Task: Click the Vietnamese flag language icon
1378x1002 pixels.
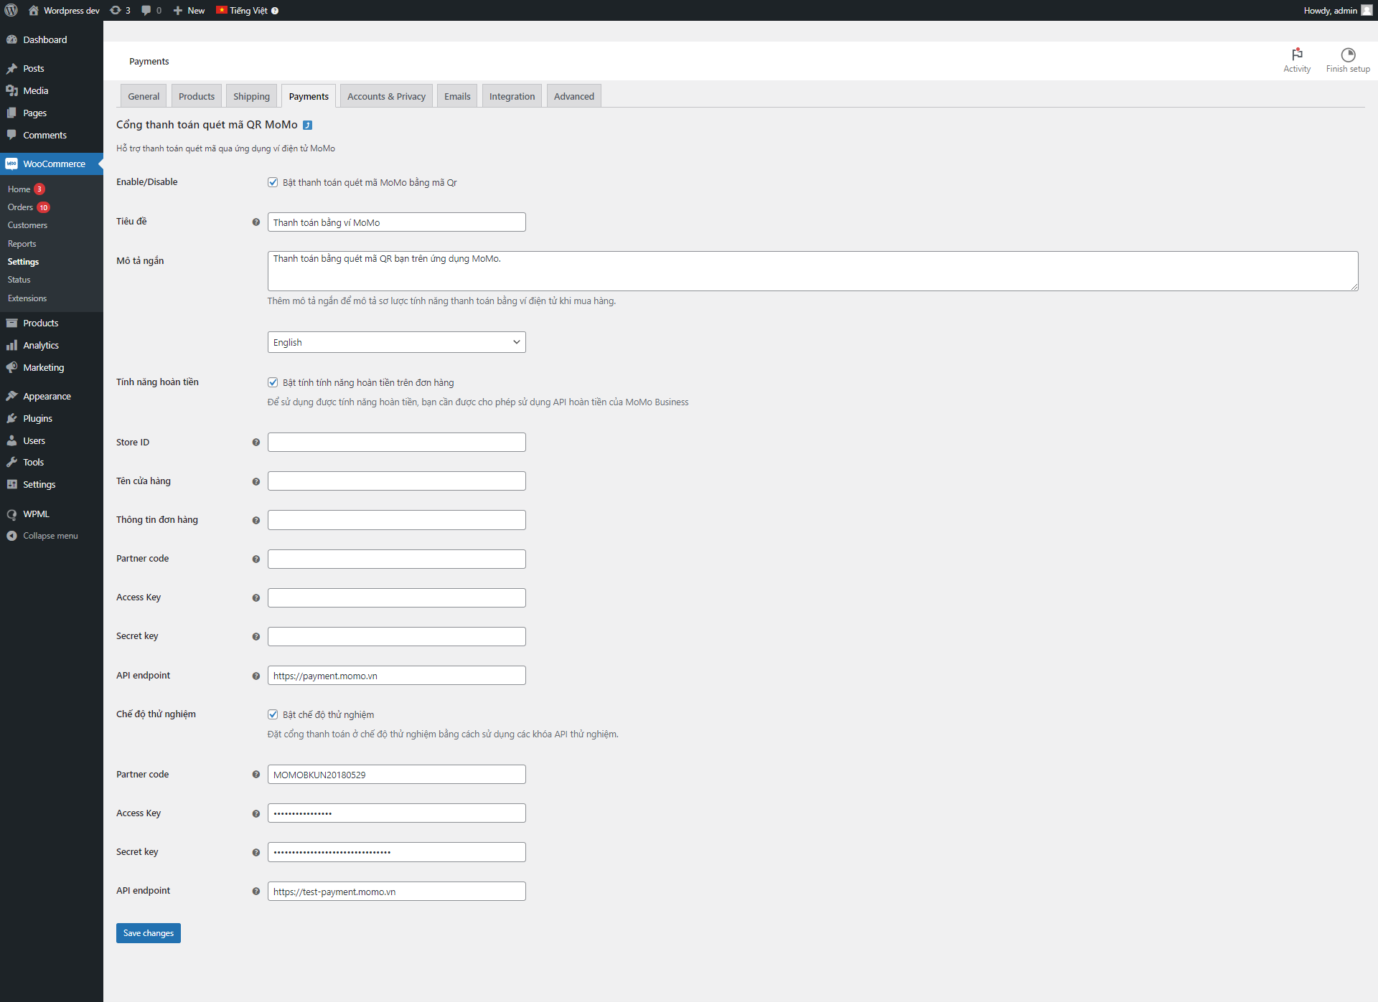Action: tap(222, 10)
